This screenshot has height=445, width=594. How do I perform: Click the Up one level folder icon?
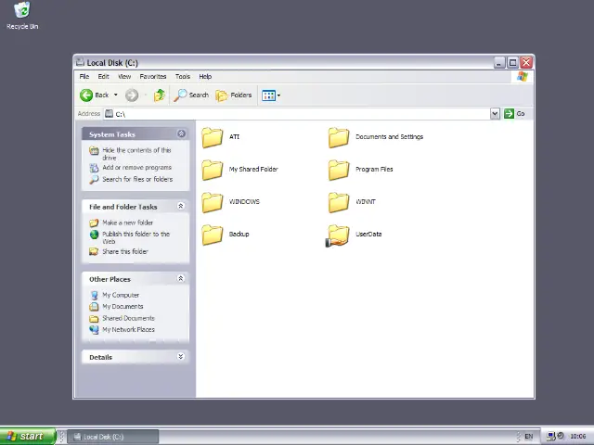[160, 95]
